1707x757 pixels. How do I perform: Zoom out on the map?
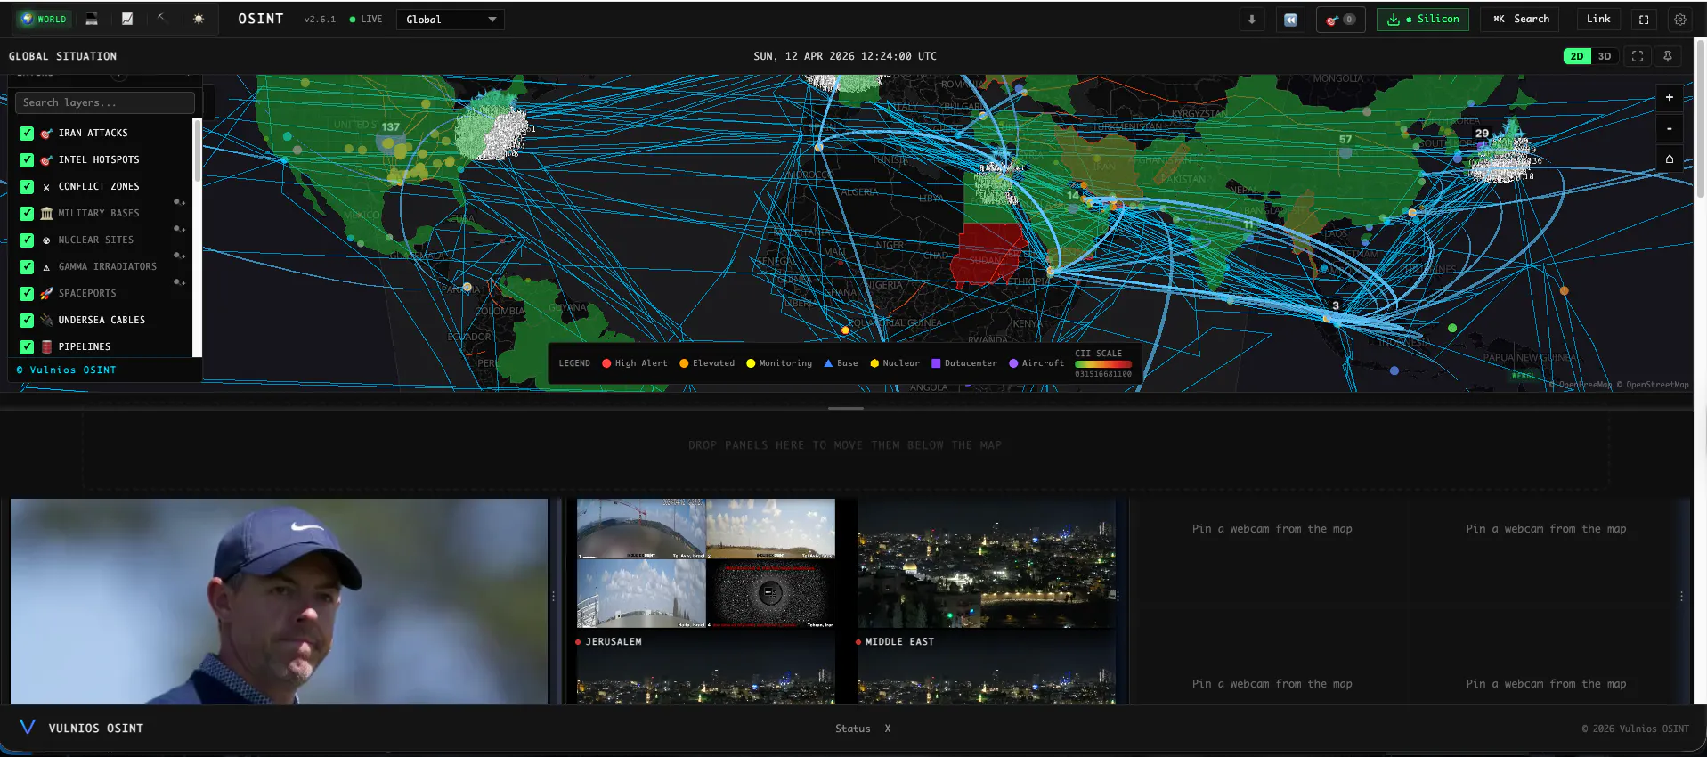[x=1670, y=128]
